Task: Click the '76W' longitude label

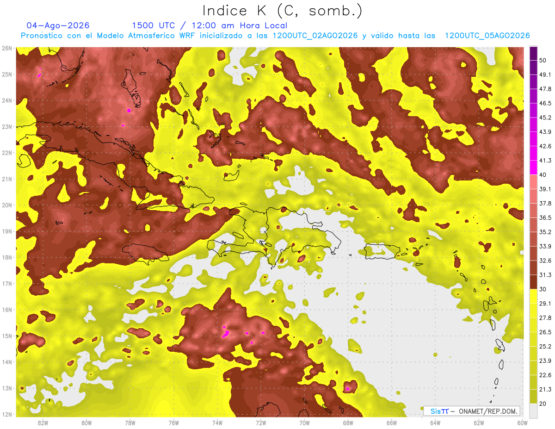Action: [173, 423]
